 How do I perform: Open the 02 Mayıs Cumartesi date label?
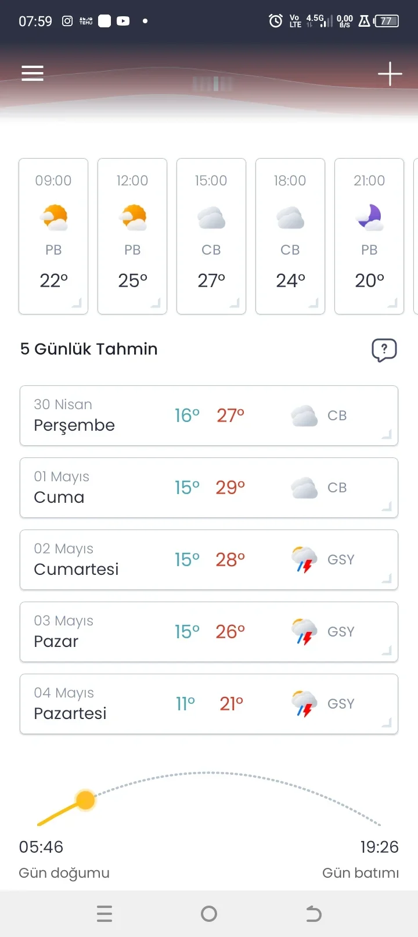[x=63, y=549]
